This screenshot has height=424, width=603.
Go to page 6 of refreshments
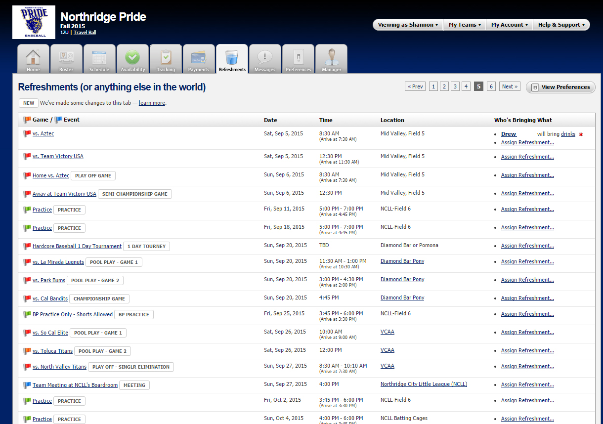point(491,86)
